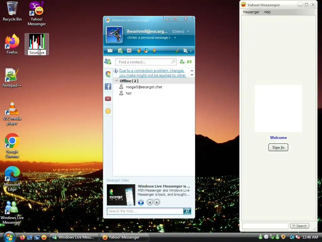The image size is (322, 242).
Task: Select the Microsoft Edge desktop shortcut
Action: pos(12,179)
